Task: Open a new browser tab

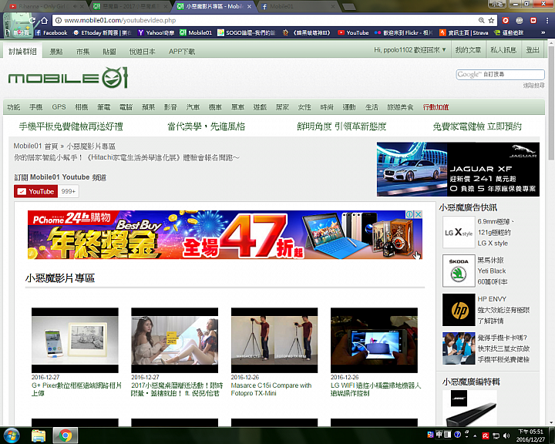Action: 348,6
